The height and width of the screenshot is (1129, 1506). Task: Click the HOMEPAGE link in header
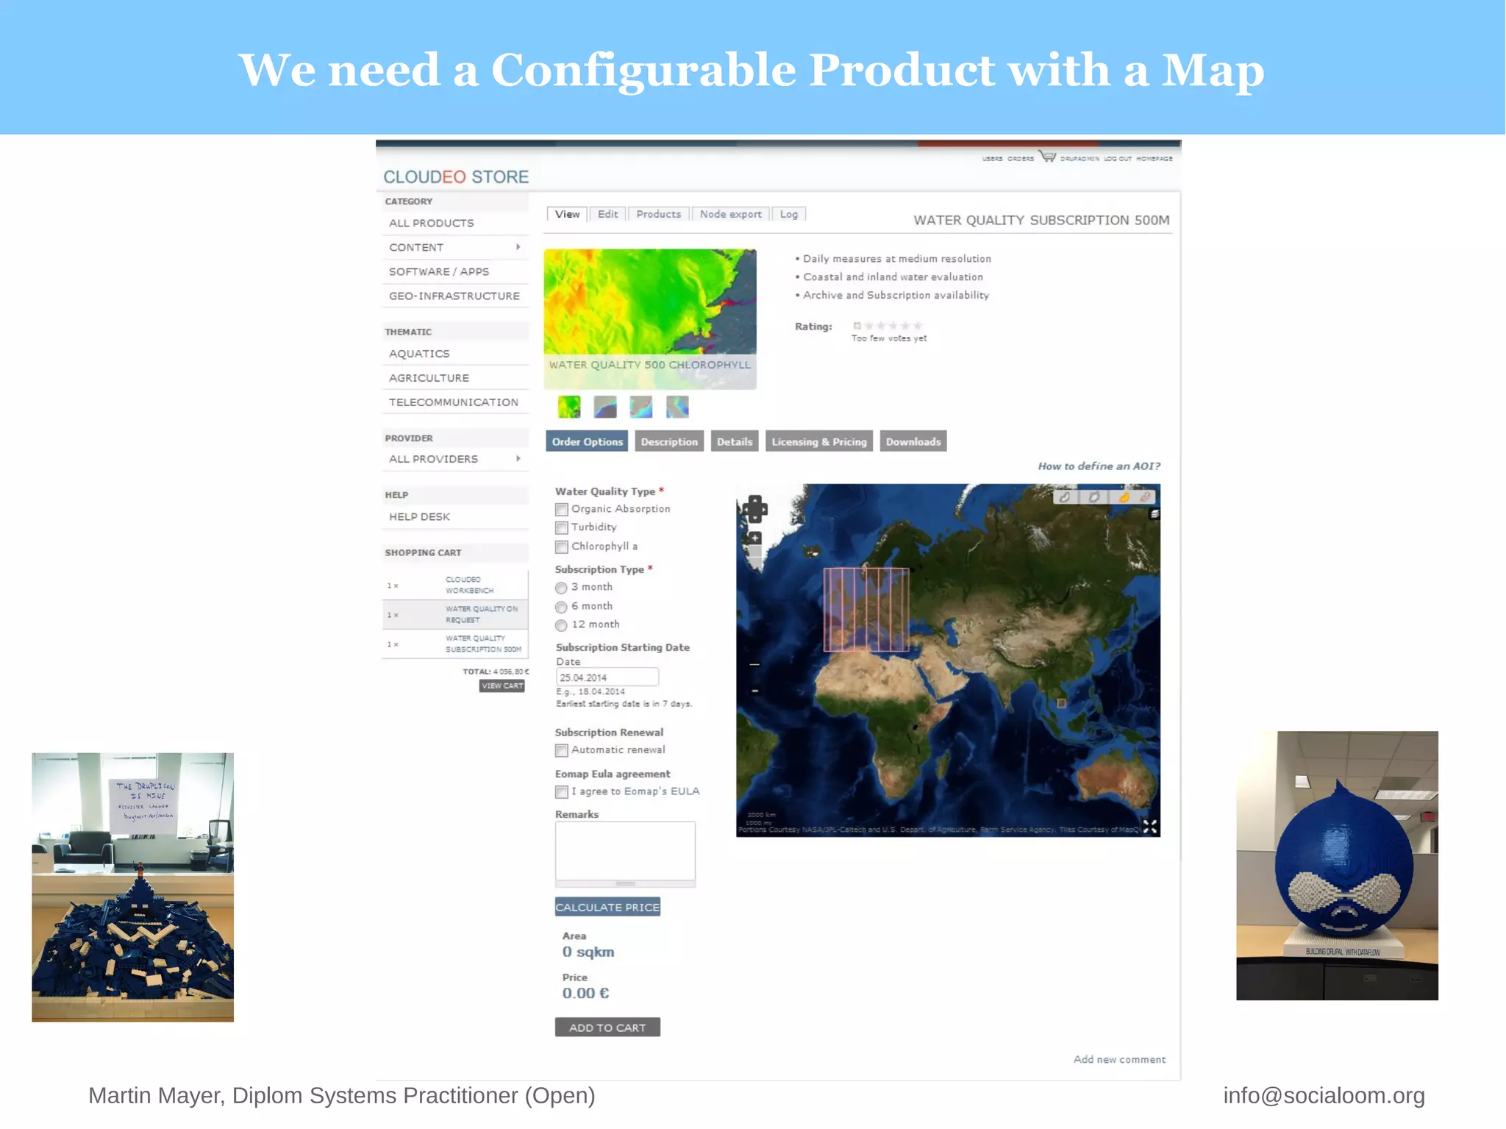[x=1155, y=159]
